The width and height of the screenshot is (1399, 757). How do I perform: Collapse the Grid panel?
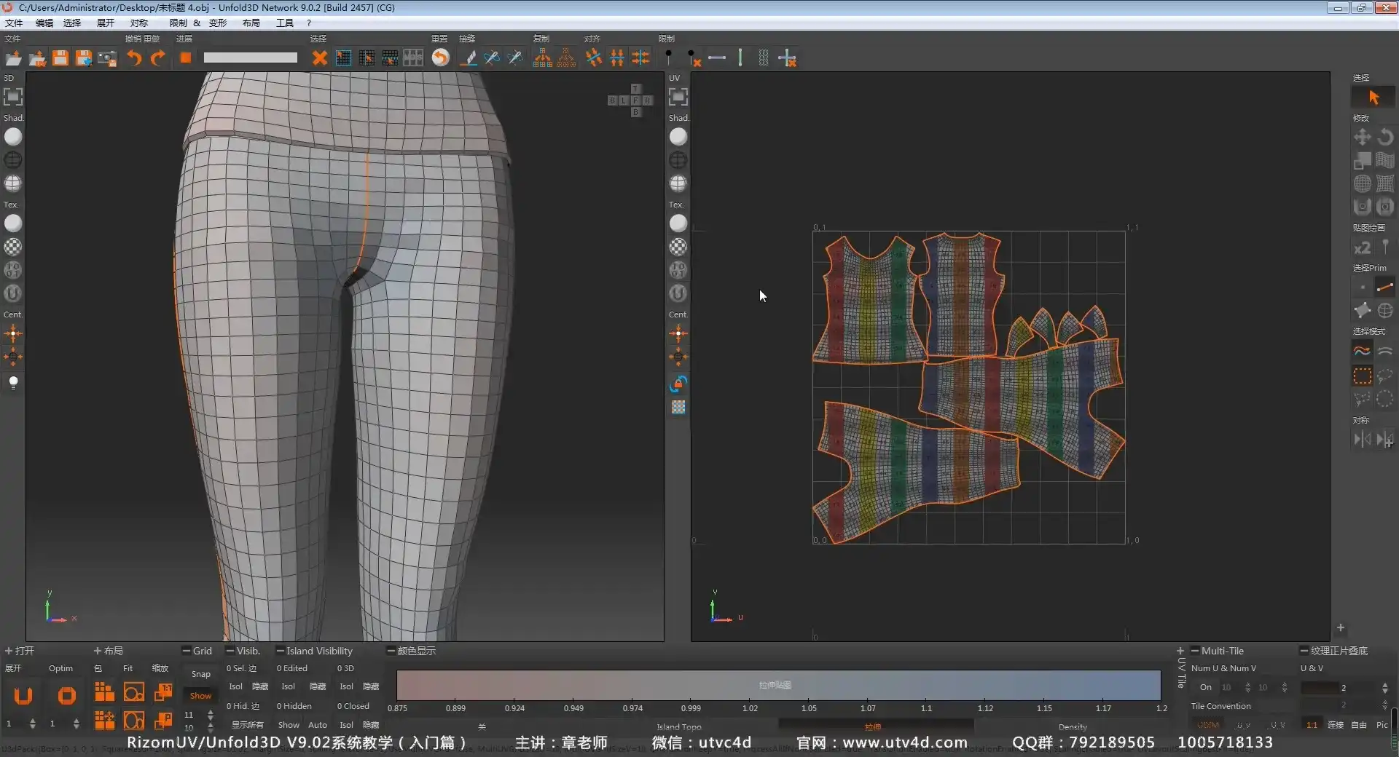pos(187,651)
